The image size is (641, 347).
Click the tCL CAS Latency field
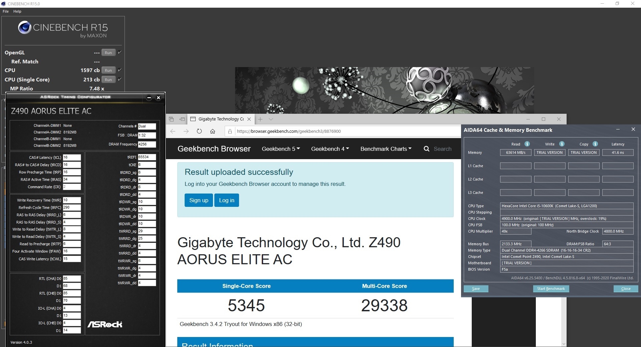[x=72, y=157]
